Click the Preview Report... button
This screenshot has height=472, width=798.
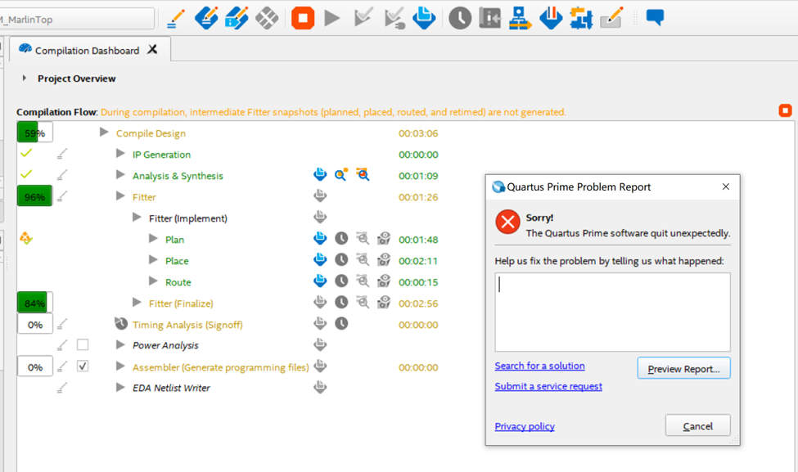[x=684, y=368]
